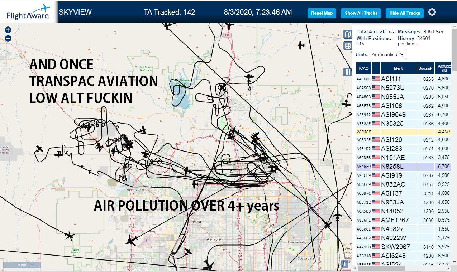Select aircraft ASI6248 row

click(404, 256)
